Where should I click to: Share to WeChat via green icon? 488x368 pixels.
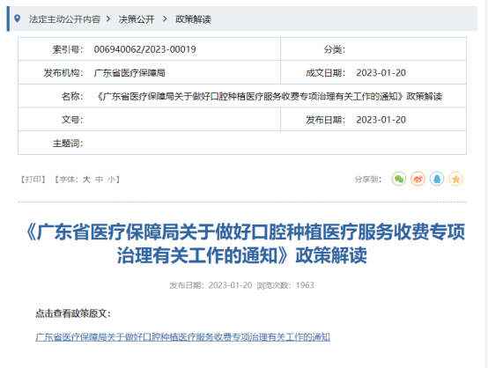tap(399, 179)
